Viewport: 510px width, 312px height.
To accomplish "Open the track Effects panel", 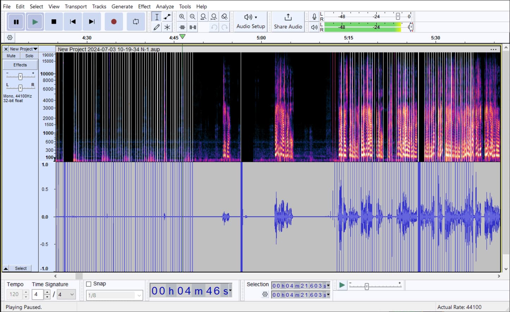I will click(x=20, y=65).
